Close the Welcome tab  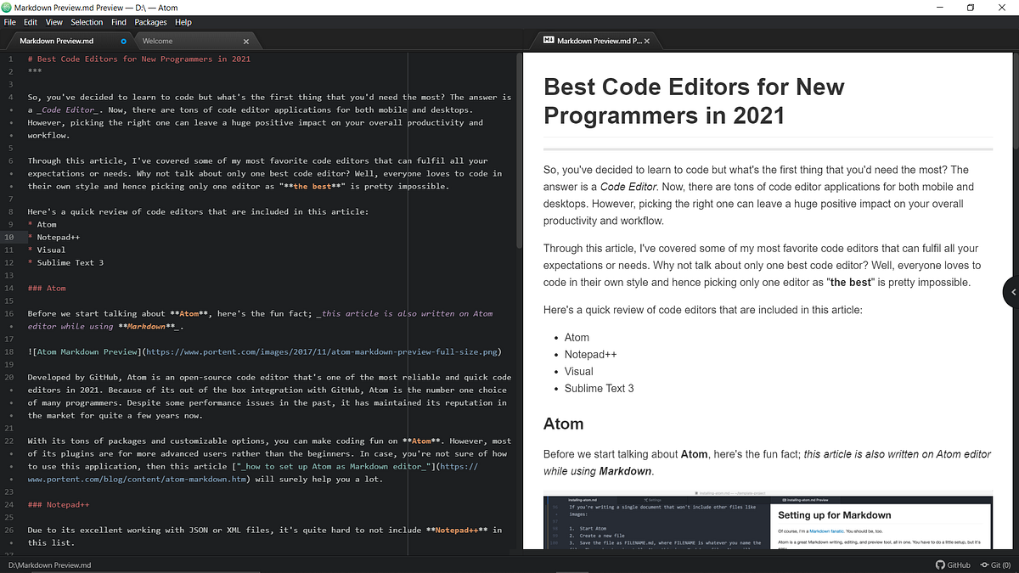[245, 40]
